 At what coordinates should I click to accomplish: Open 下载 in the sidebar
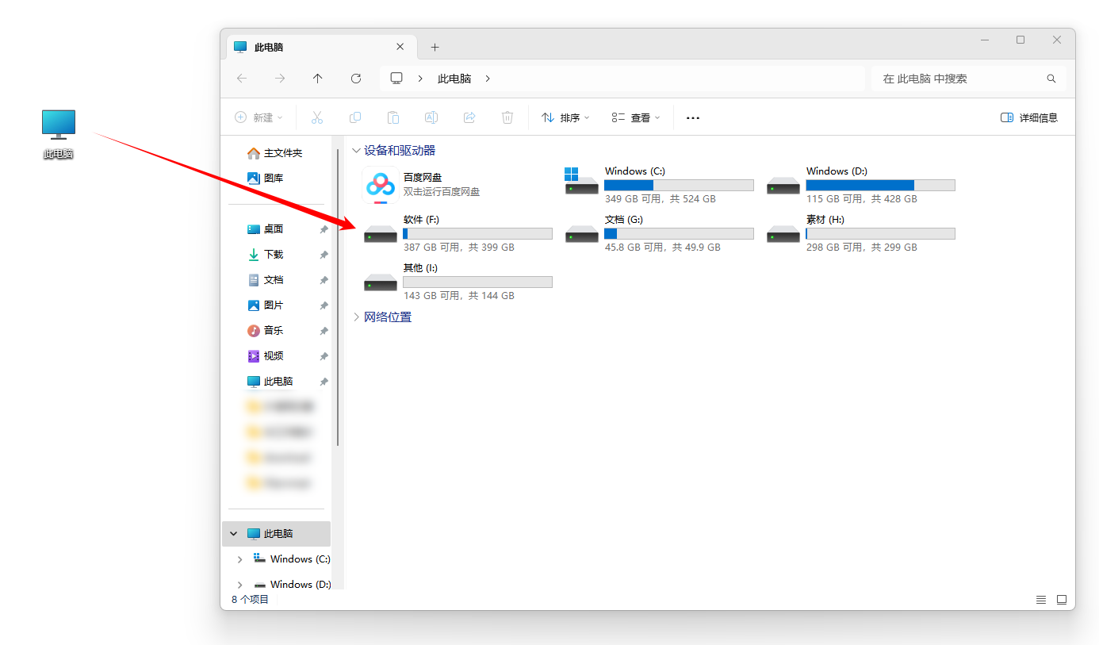click(x=266, y=255)
